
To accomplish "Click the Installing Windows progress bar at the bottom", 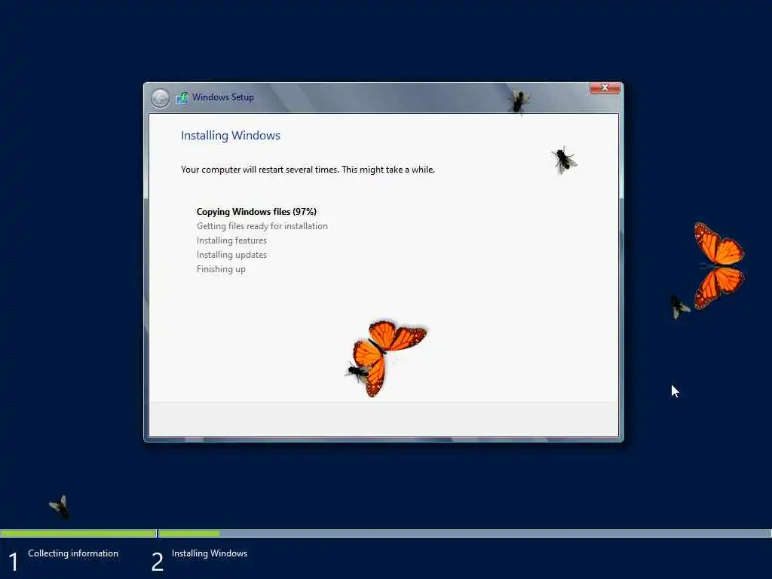I will (x=464, y=533).
